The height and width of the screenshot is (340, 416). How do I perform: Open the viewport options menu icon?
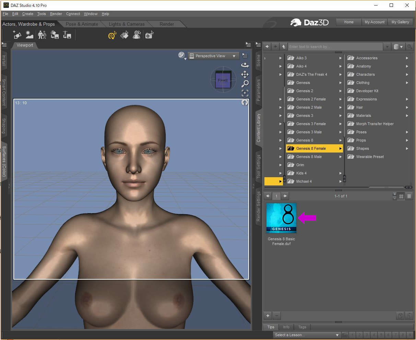(245, 56)
